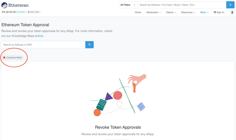
Task: Click the Ethereum network diamond icon
Action: click(x=232, y=12)
